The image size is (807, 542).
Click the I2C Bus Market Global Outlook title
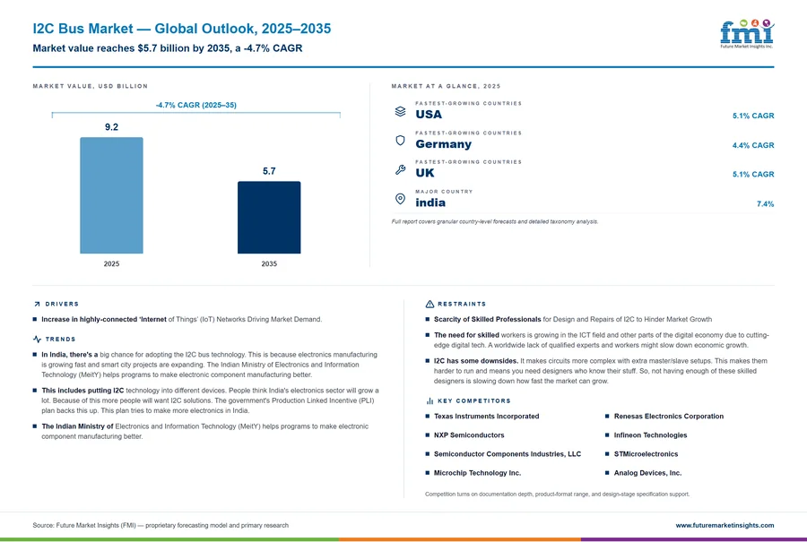pos(182,29)
